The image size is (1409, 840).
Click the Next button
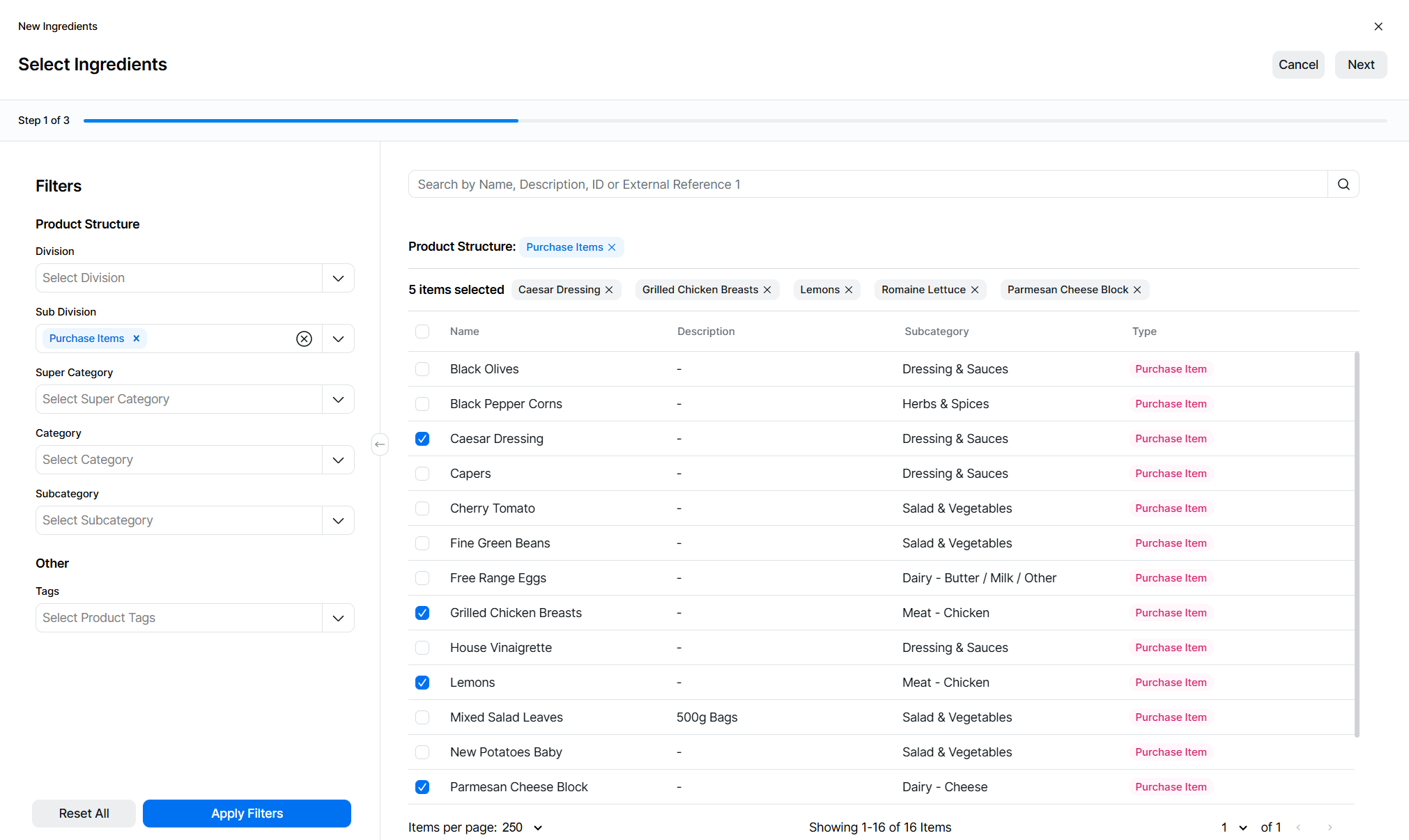coord(1360,65)
